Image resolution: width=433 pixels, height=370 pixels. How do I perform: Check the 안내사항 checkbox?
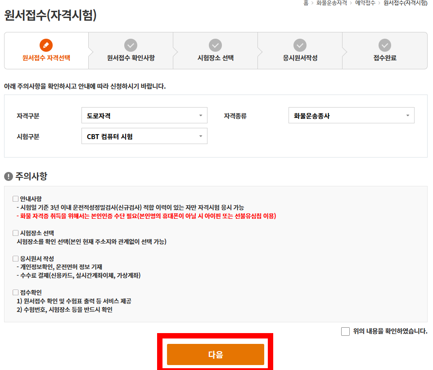point(15,199)
